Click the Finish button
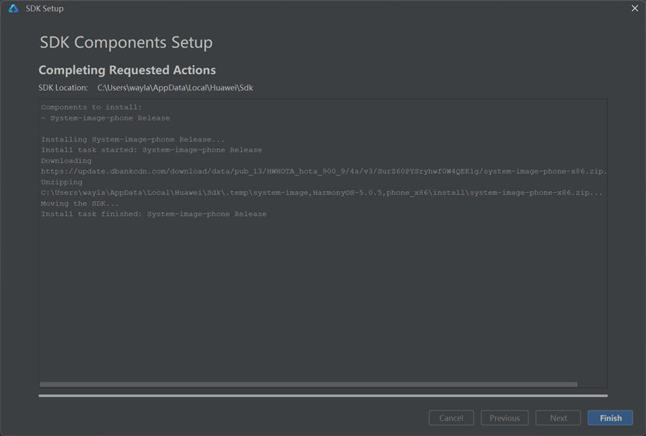The image size is (646, 436). pyautogui.click(x=610, y=418)
